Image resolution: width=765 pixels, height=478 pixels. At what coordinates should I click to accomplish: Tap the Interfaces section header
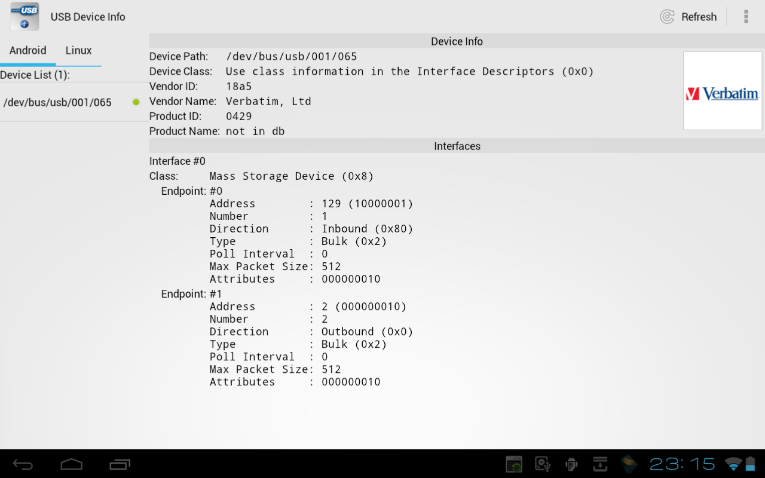point(457,146)
